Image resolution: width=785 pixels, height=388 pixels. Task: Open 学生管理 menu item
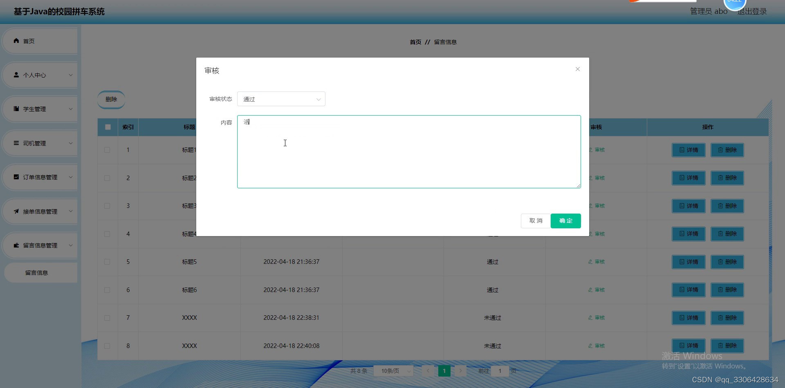(40, 109)
